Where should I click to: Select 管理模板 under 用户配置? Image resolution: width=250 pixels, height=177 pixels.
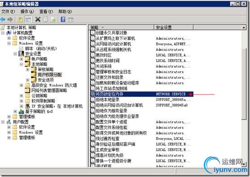coord(27,138)
